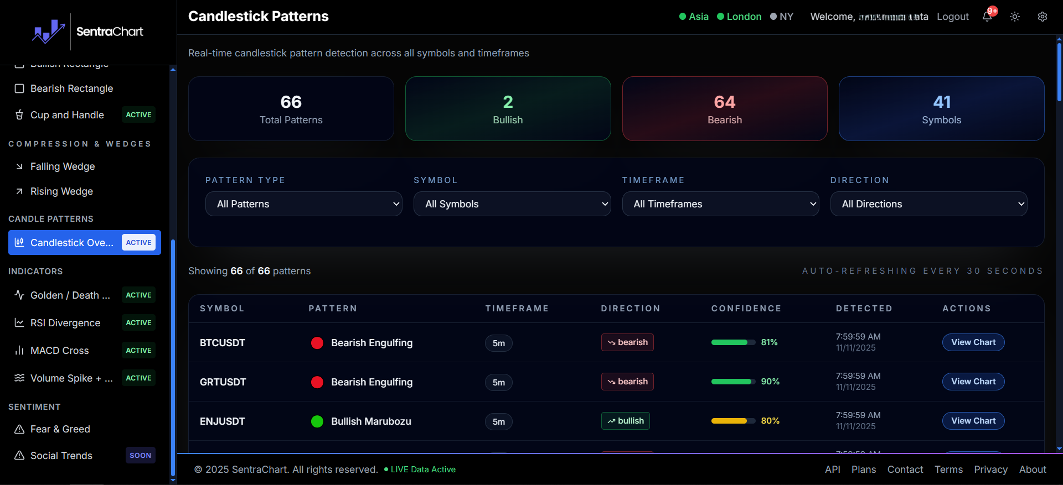
Task: Open the Cup and Handle sidebar item
Action: point(85,115)
